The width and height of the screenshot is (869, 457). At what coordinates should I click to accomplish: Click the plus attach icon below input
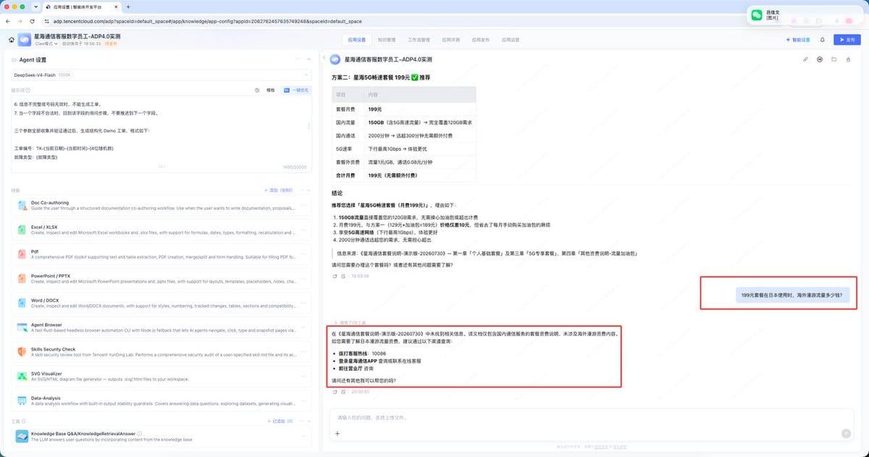coord(337,433)
